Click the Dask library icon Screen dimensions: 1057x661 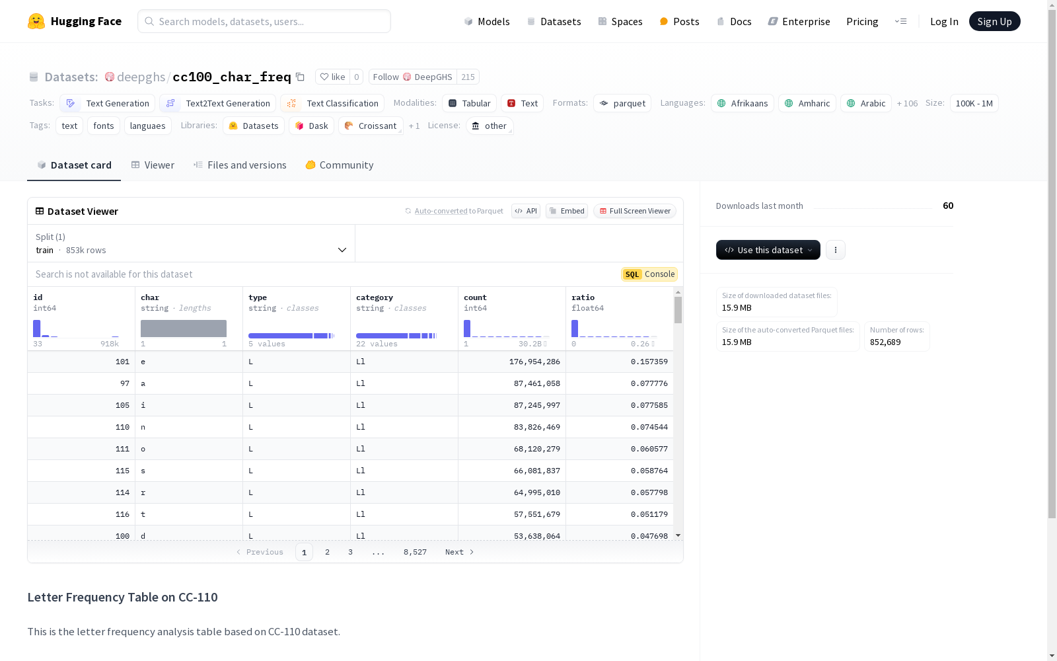[299, 126]
